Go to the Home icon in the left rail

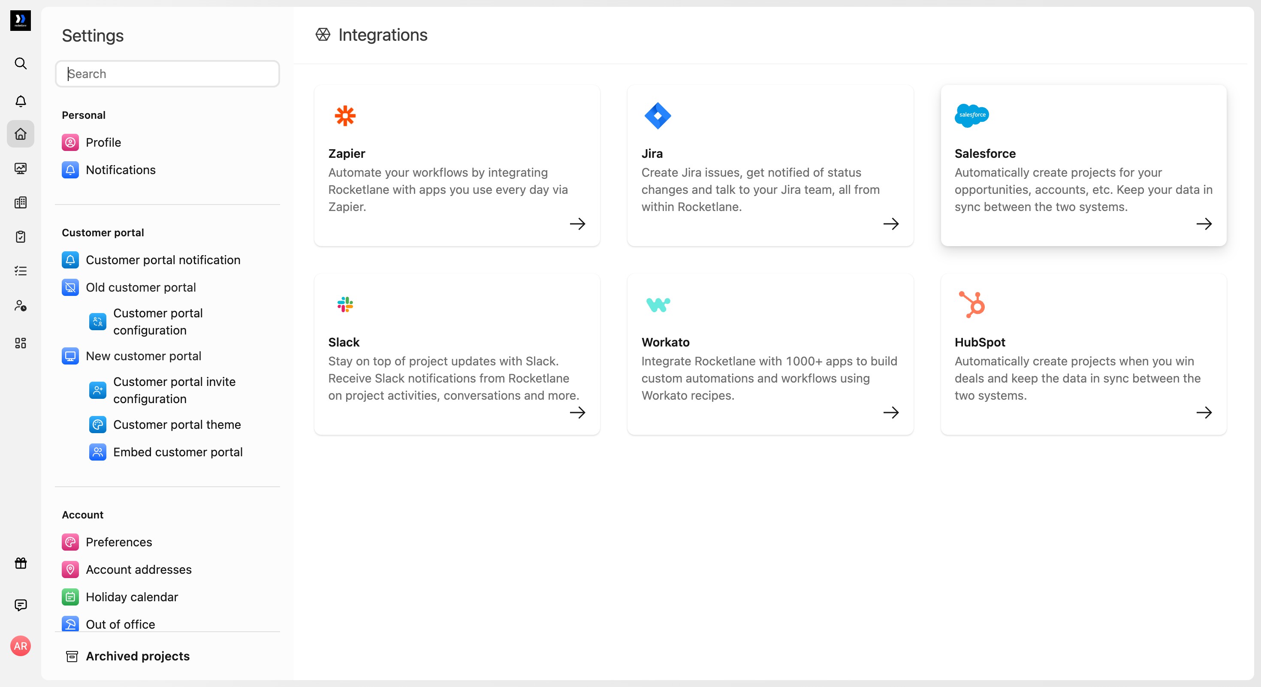[21, 134]
